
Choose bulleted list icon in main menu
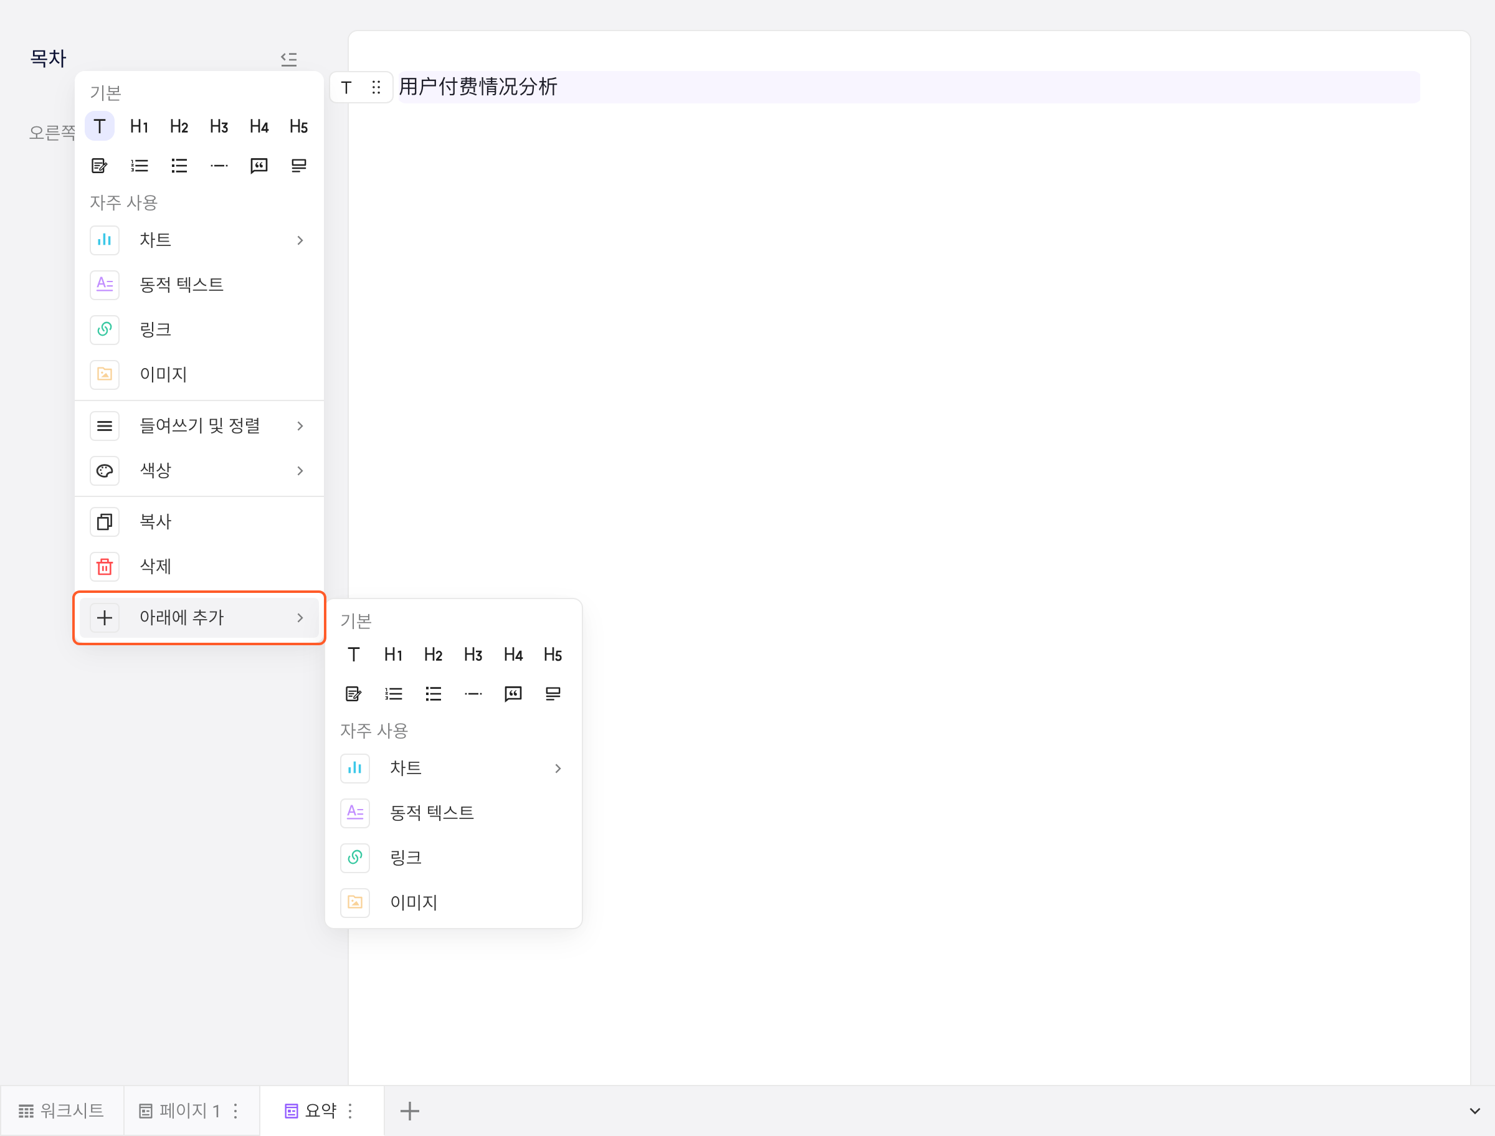pyautogui.click(x=179, y=166)
